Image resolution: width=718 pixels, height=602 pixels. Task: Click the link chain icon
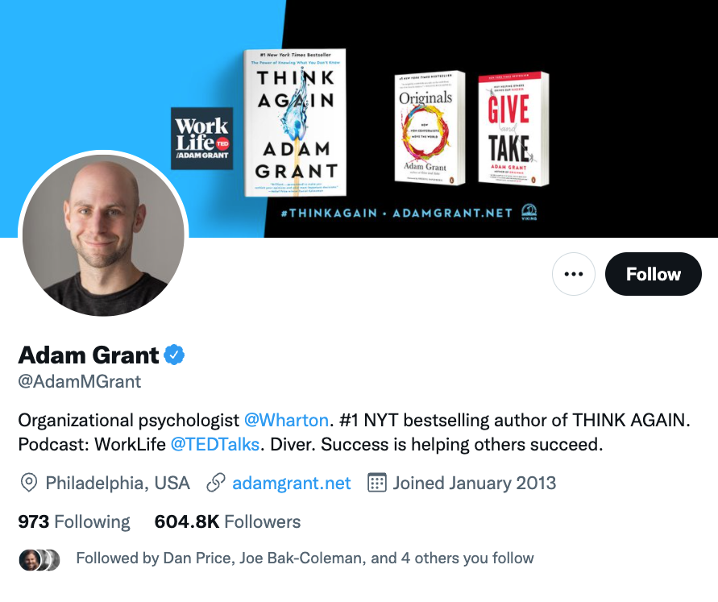pyautogui.click(x=216, y=483)
